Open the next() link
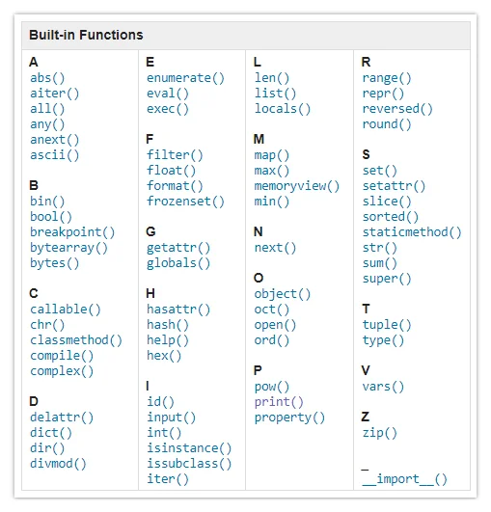491x512 pixels. (275, 248)
